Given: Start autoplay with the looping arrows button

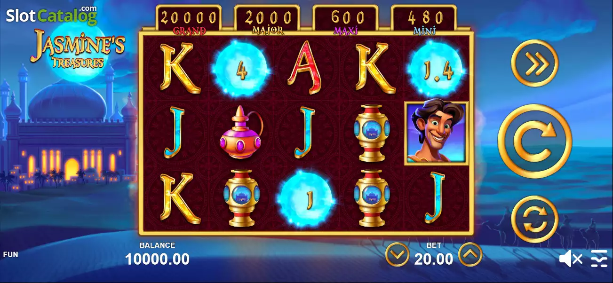Looking at the screenshot, I should (x=534, y=219).
